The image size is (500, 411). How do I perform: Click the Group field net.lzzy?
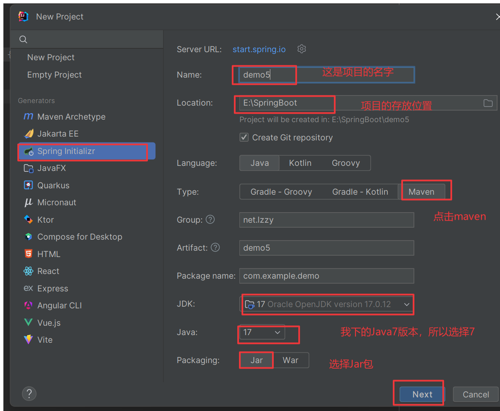[327, 220]
